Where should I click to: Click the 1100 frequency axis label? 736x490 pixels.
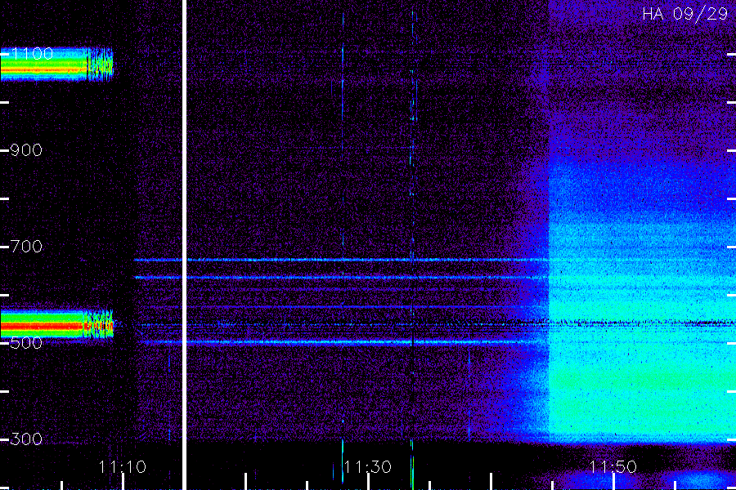coord(31,54)
